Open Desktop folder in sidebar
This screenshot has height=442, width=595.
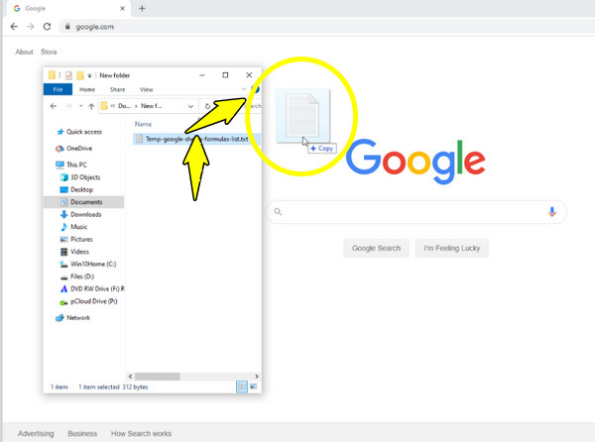pos(81,189)
